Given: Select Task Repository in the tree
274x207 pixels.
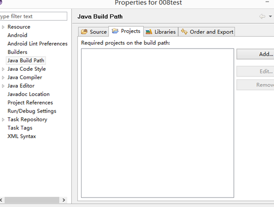Looking at the screenshot, I should (27, 119).
